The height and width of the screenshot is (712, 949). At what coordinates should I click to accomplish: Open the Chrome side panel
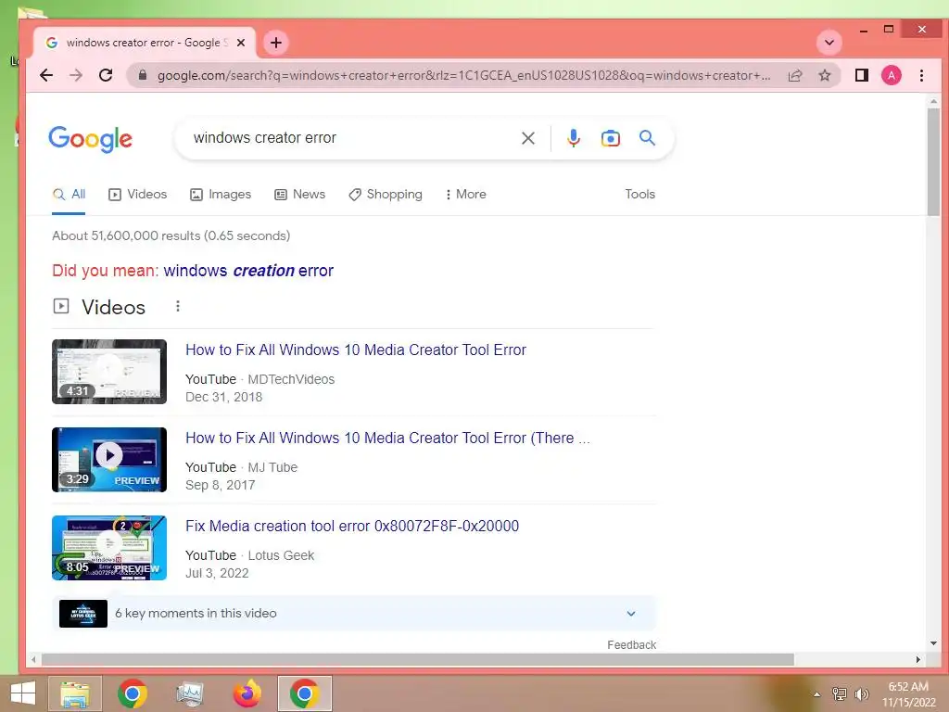pos(861,75)
